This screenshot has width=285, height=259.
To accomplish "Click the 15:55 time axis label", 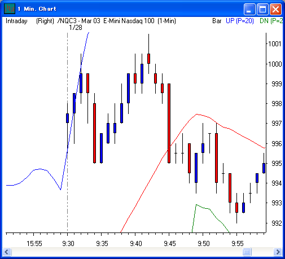I will (x=34, y=244).
